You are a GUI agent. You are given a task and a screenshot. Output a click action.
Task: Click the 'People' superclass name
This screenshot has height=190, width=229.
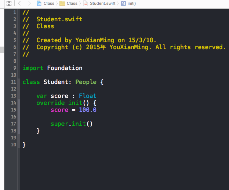[86, 82]
